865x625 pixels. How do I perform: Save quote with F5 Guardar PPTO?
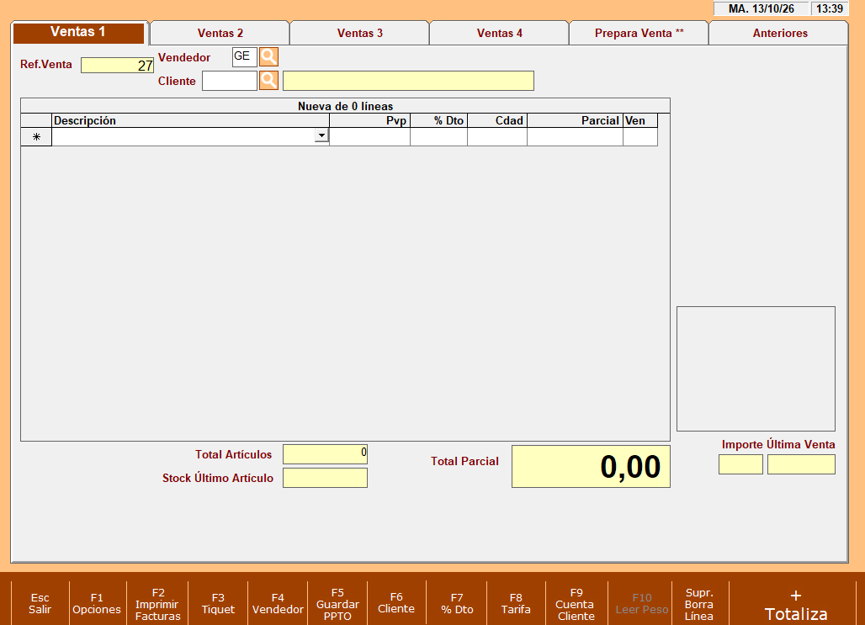point(337,603)
